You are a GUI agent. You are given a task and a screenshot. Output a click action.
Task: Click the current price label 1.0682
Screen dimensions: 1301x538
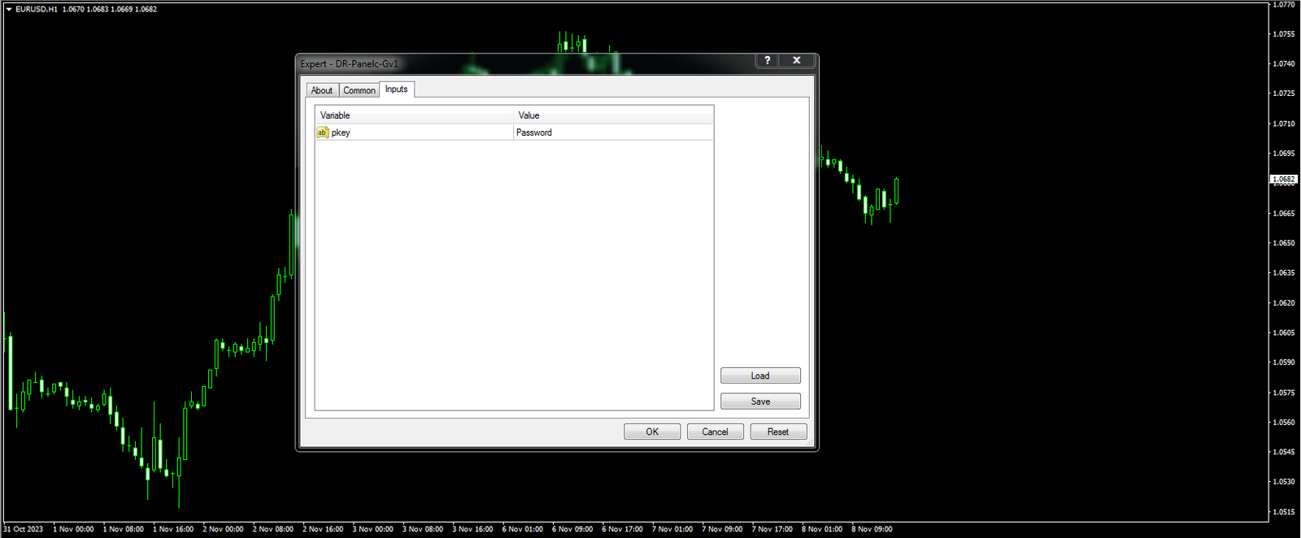tap(1284, 179)
